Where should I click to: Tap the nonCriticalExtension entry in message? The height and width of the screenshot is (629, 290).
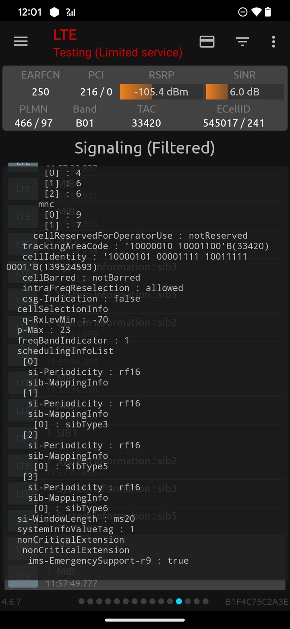pyautogui.click(x=70, y=539)
